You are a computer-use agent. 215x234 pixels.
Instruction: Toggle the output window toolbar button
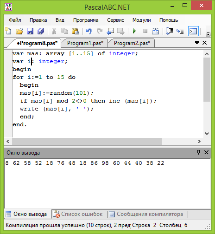[193, 31]
